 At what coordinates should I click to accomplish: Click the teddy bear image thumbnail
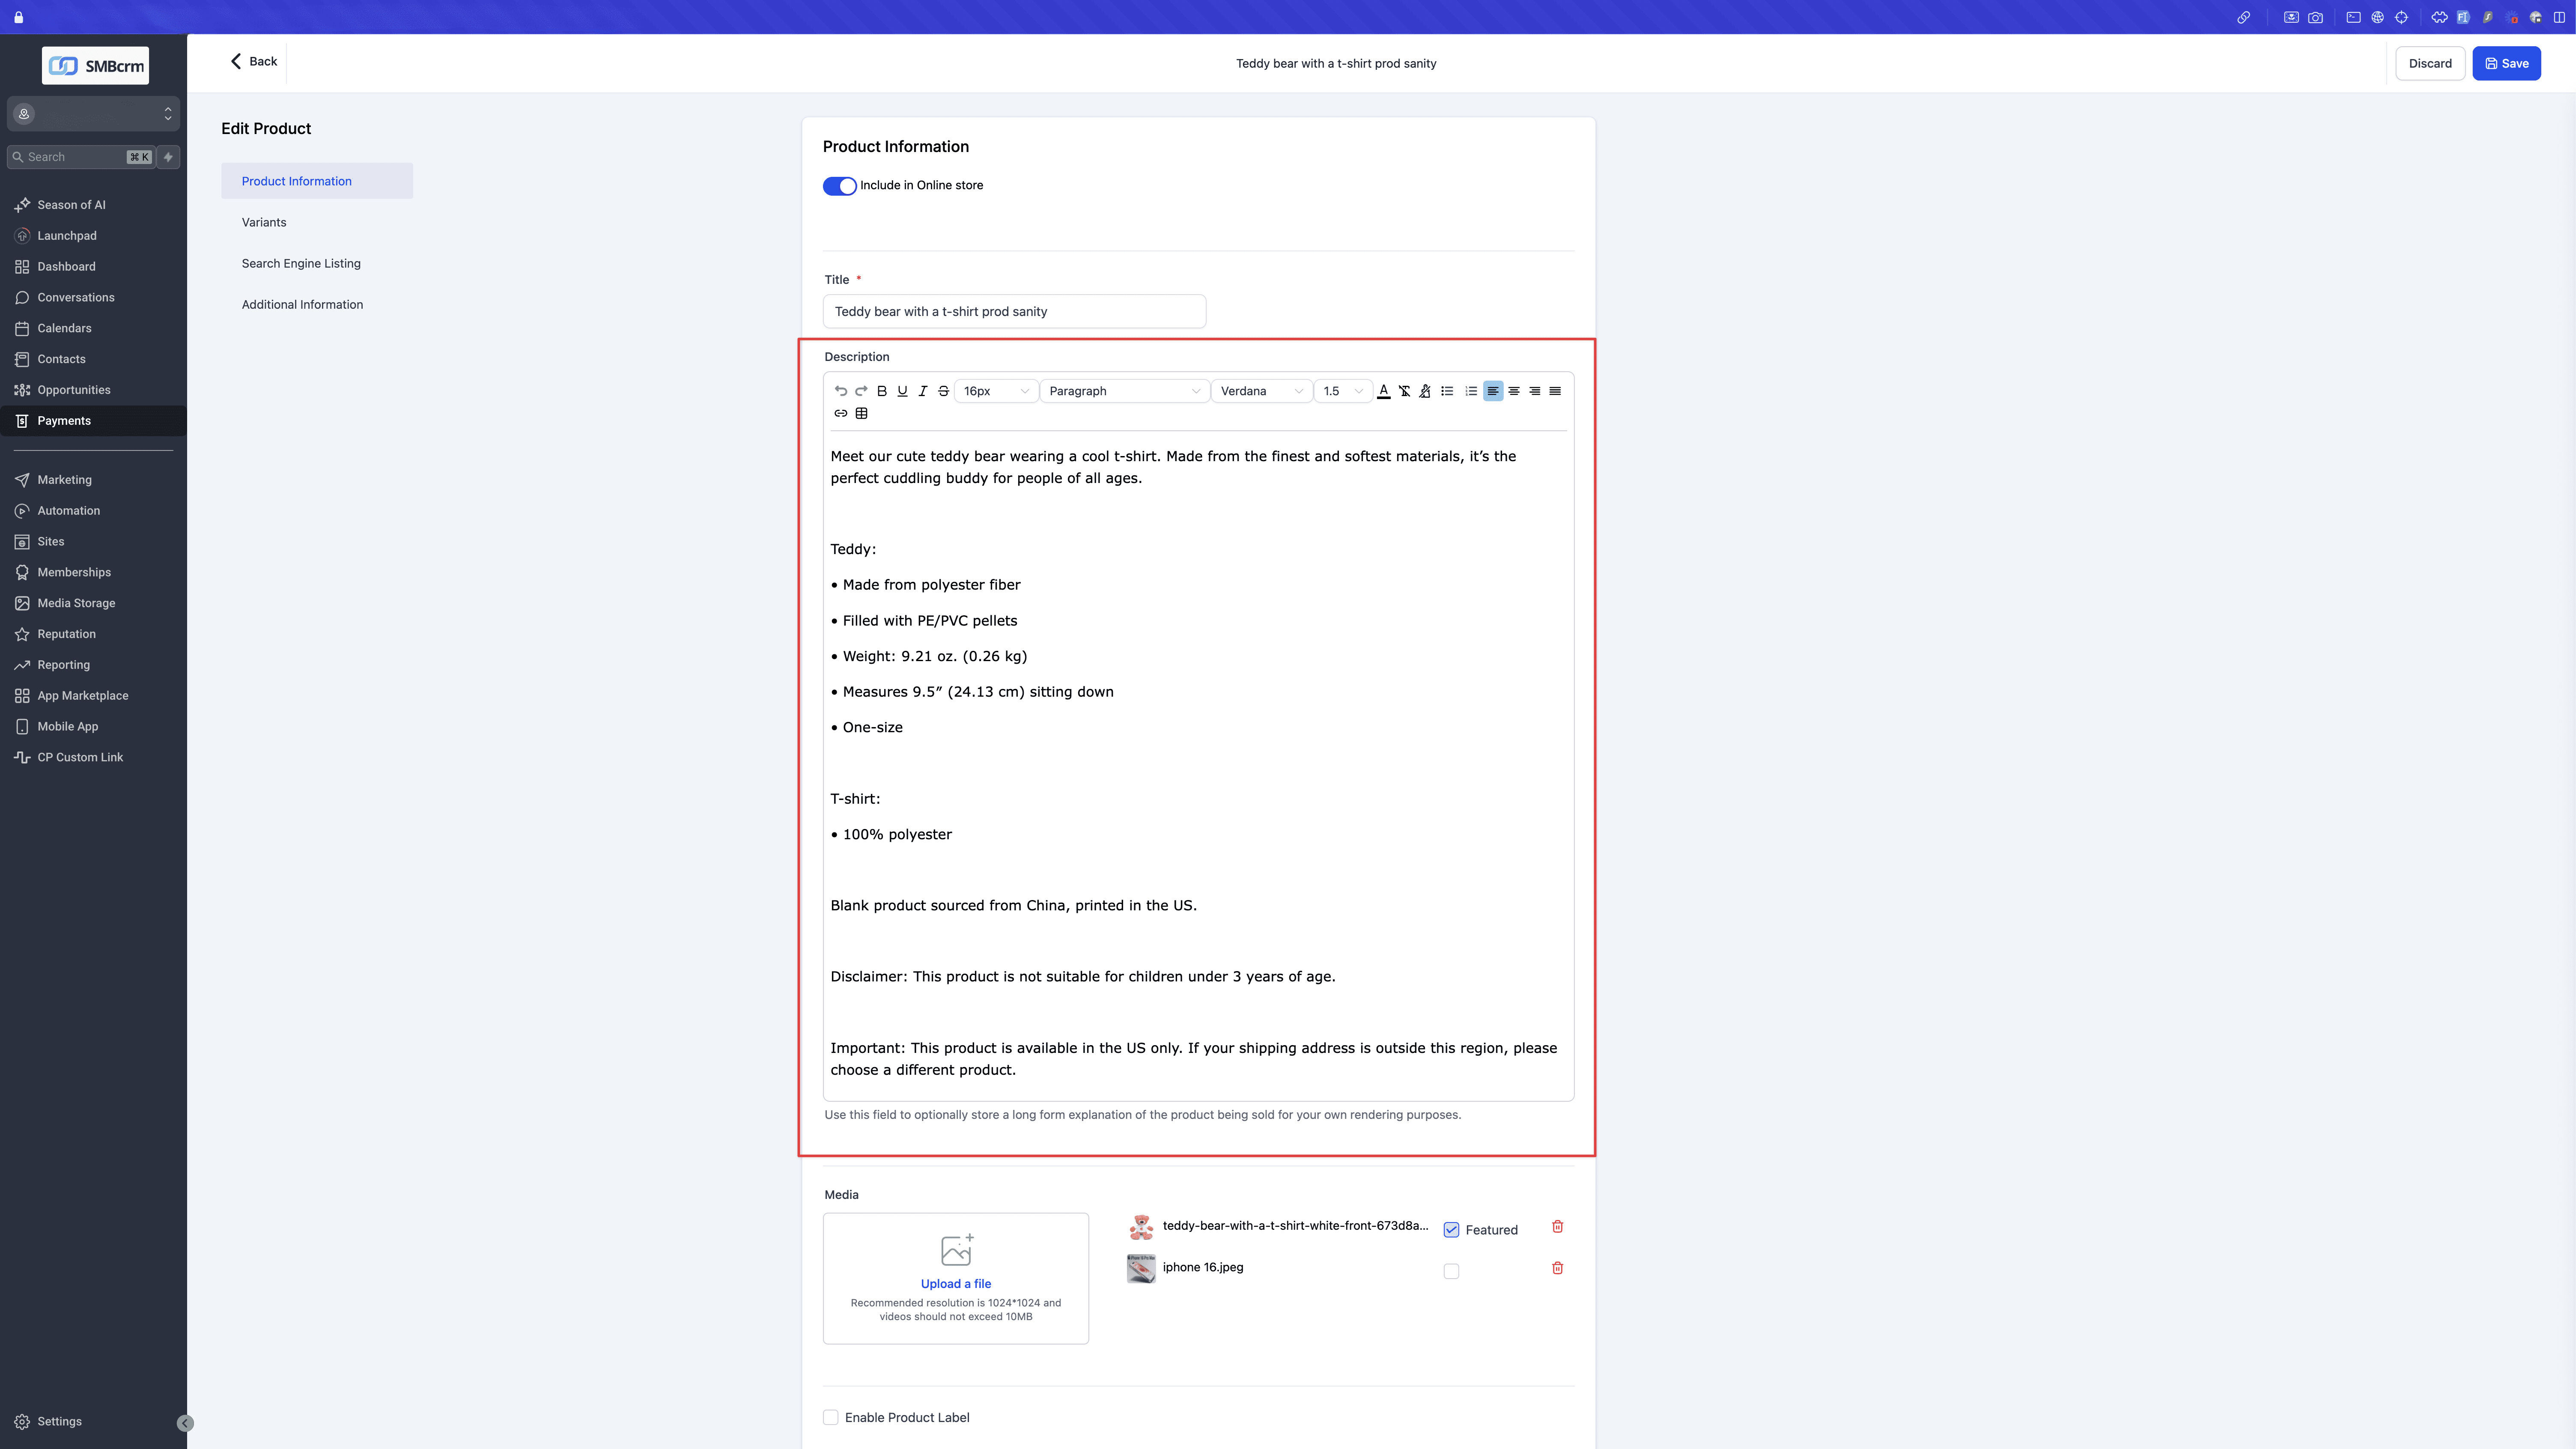1141,1227
